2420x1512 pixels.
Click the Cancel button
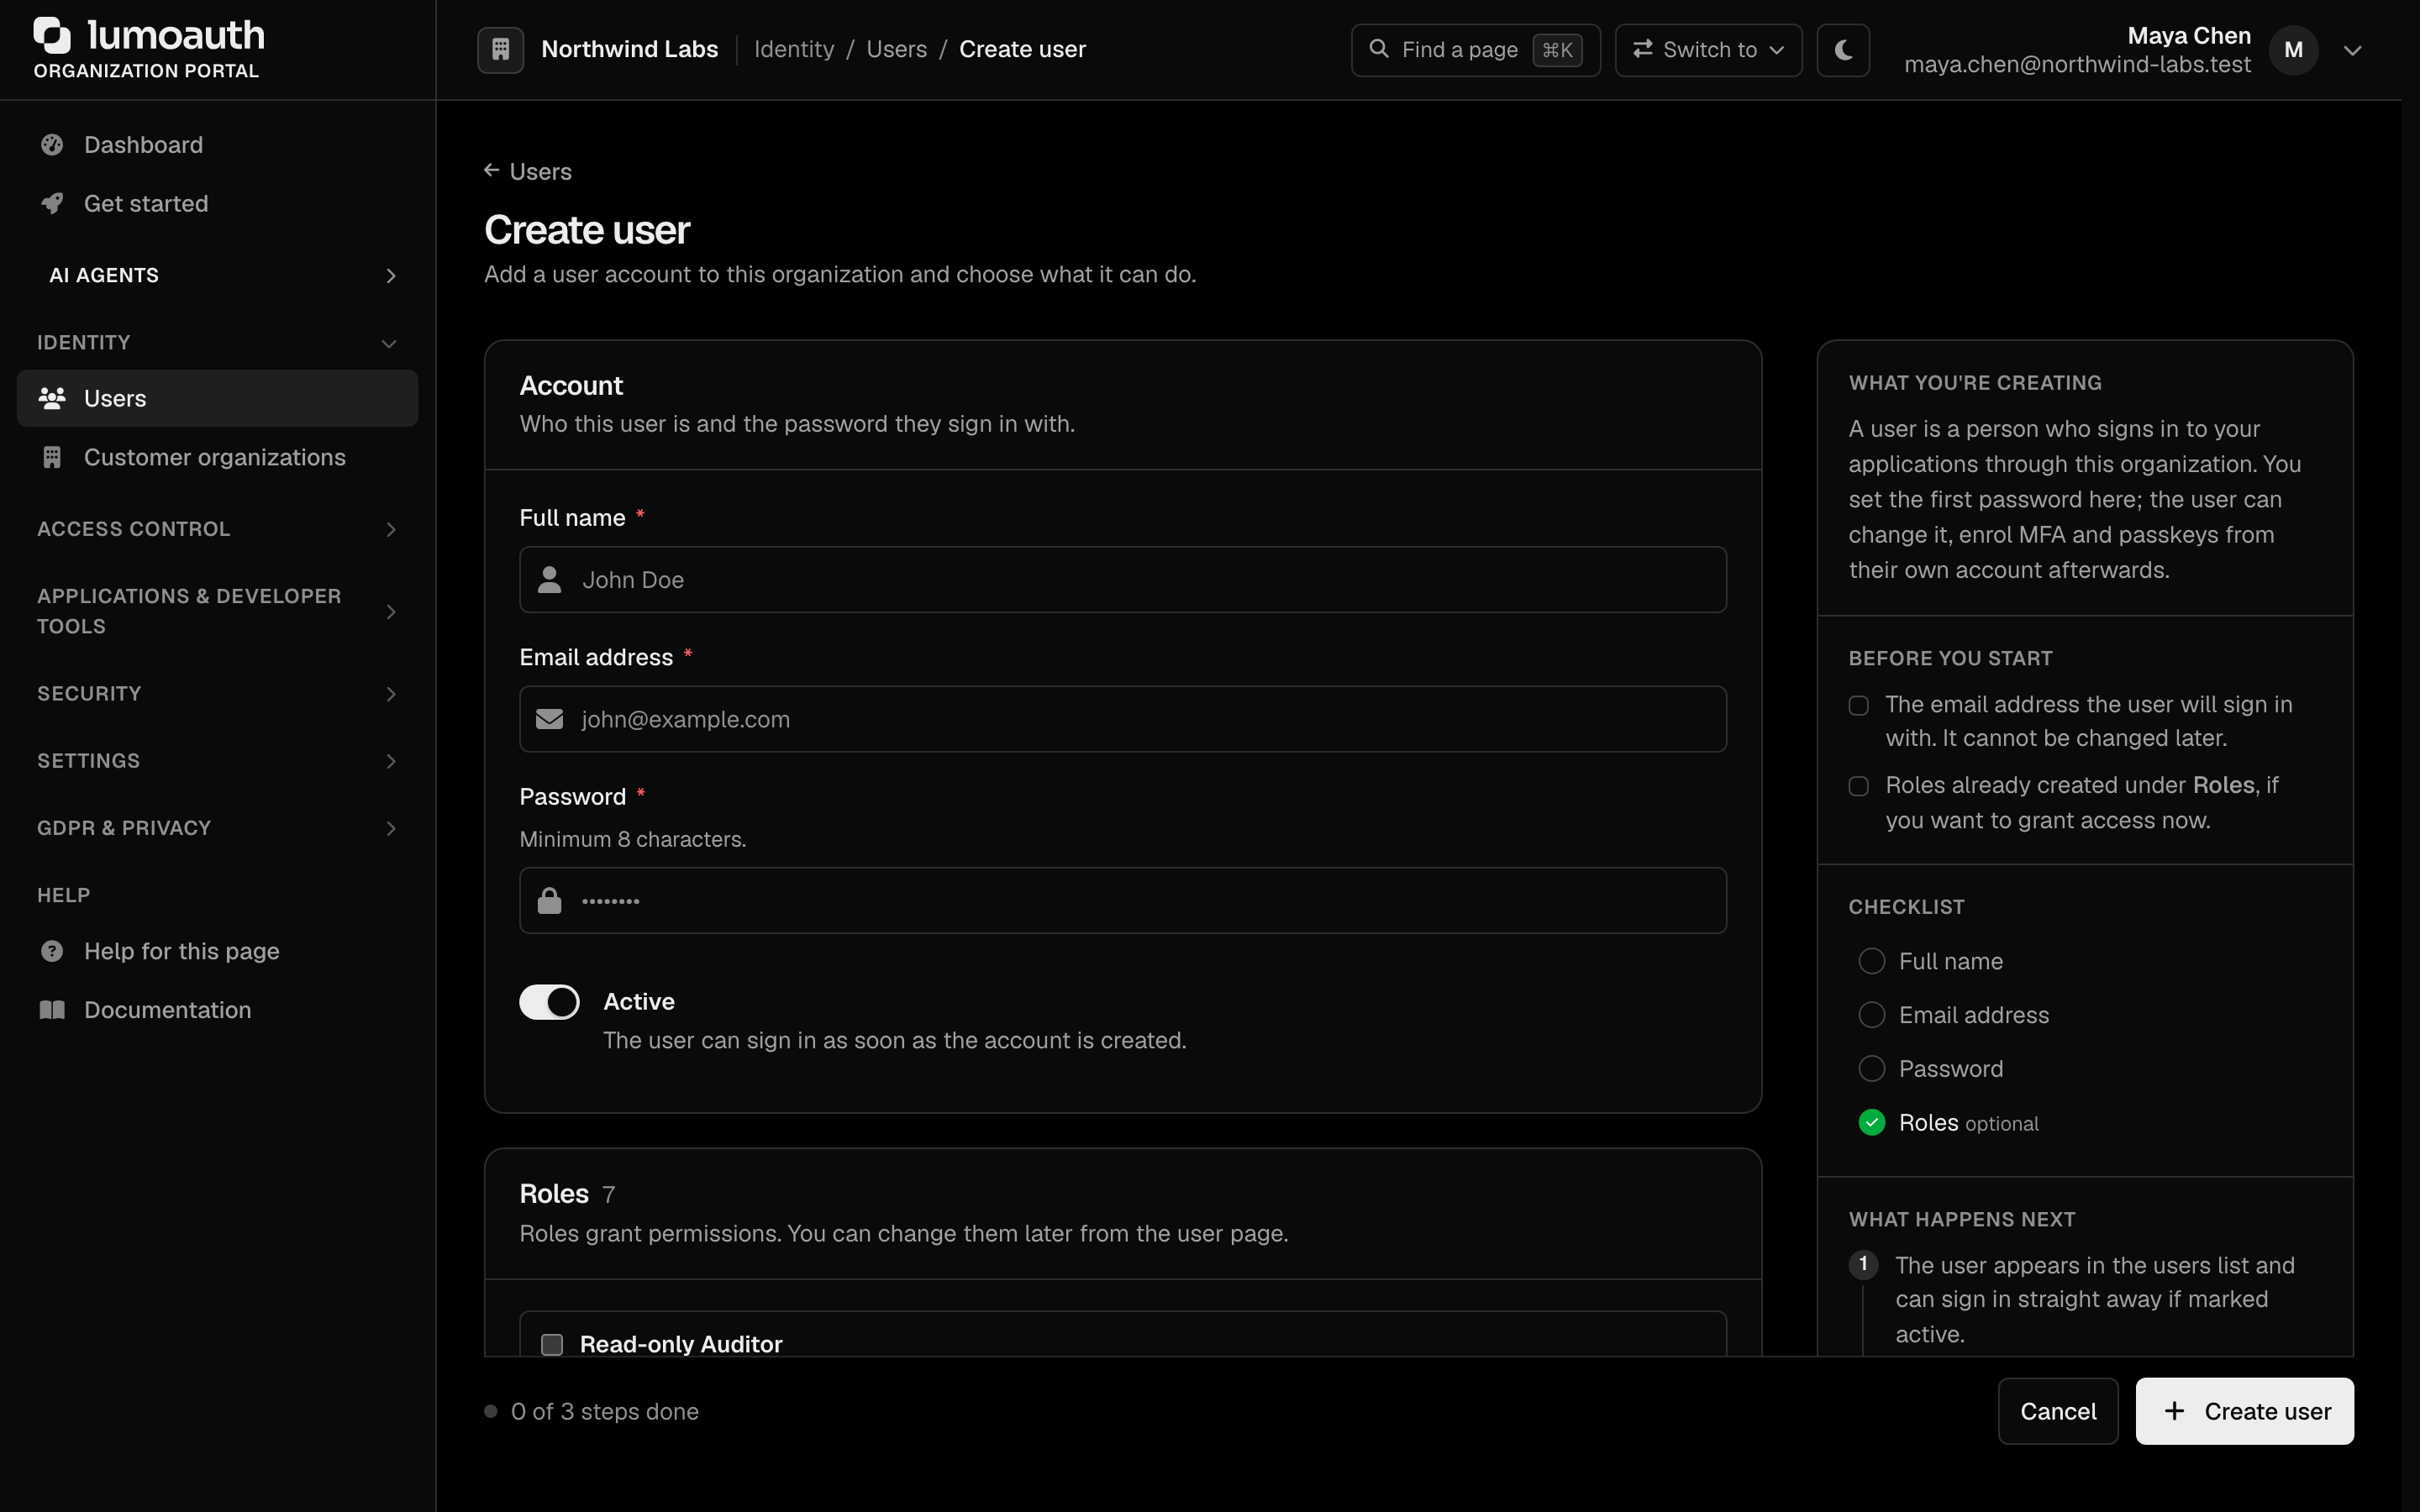(2058, 1411)
